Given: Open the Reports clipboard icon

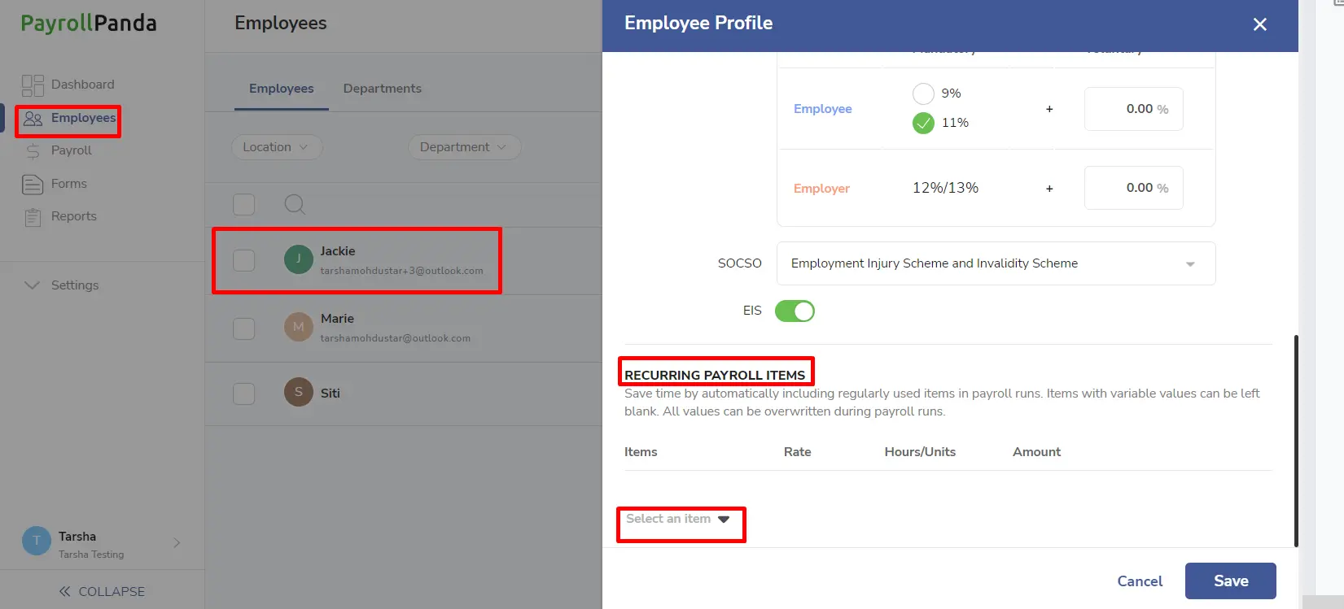Looking at the screenshot, I should [x=33, y=217].
